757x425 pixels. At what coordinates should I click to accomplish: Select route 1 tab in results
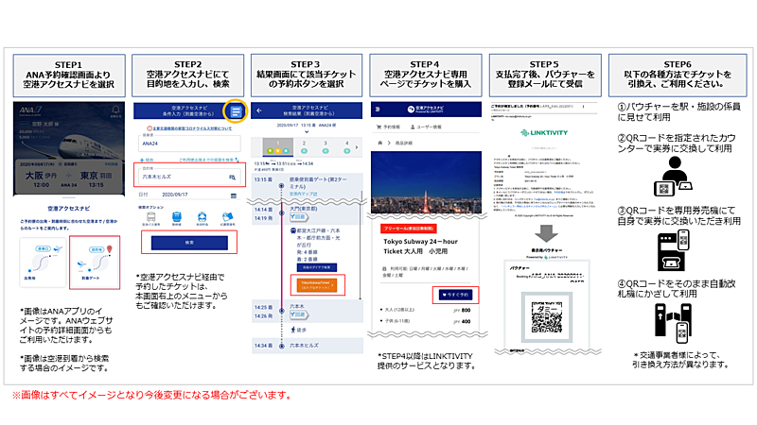coord(277,147)
